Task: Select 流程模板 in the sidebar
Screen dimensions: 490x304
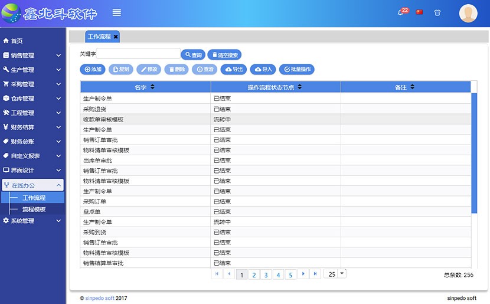Action: 34,209
